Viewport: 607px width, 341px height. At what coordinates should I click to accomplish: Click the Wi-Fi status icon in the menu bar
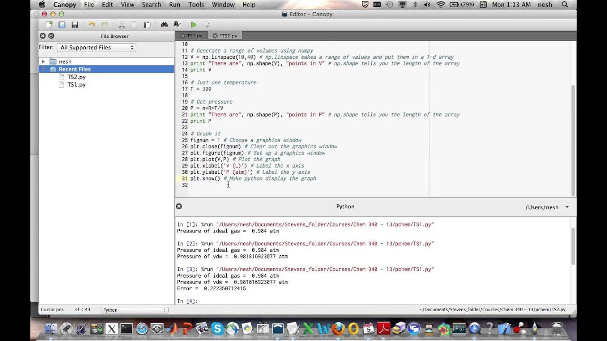pyautogui.click(x=441, y=5)
